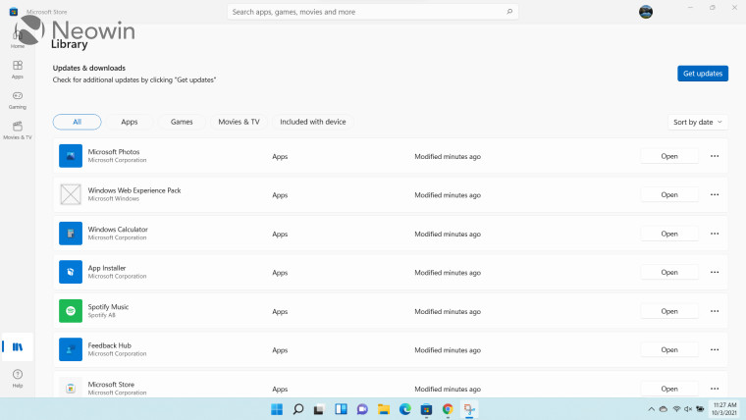This screenshot has height=420, width=746.
Task: Open Help in the sidebar
Action: click(18, 379)
